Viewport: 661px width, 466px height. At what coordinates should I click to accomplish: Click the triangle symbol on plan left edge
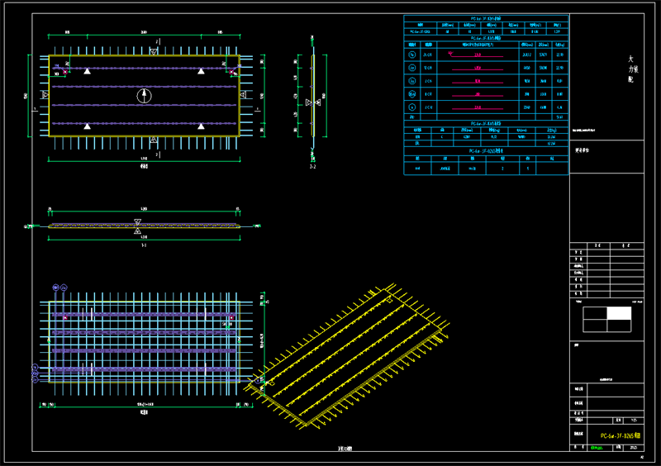tap(45, 95)
